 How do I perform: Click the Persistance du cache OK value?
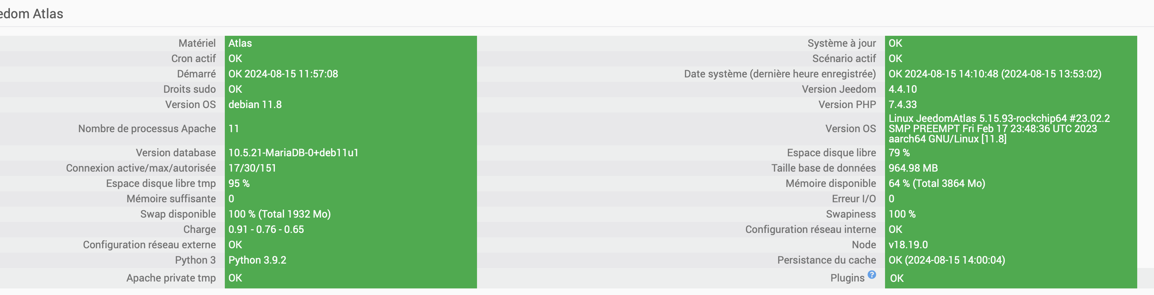[946, 260]
